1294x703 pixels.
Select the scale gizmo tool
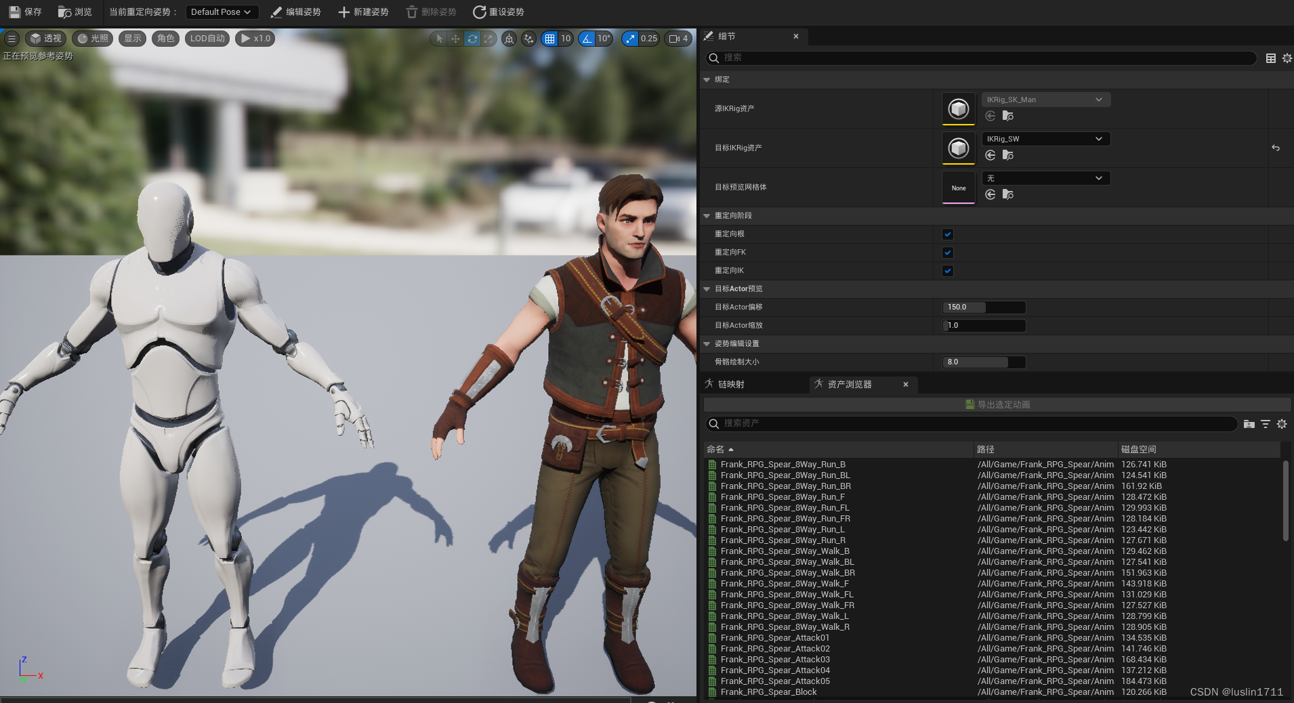488,39
